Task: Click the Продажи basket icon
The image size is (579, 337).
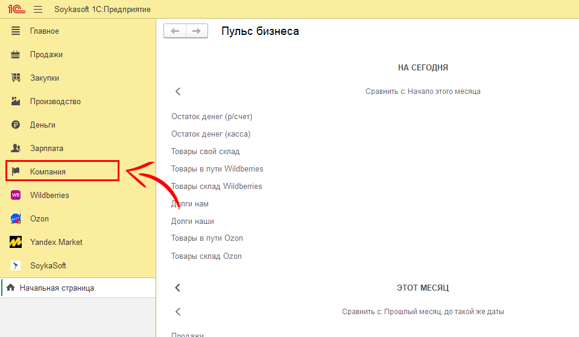Action: point(16,54)
